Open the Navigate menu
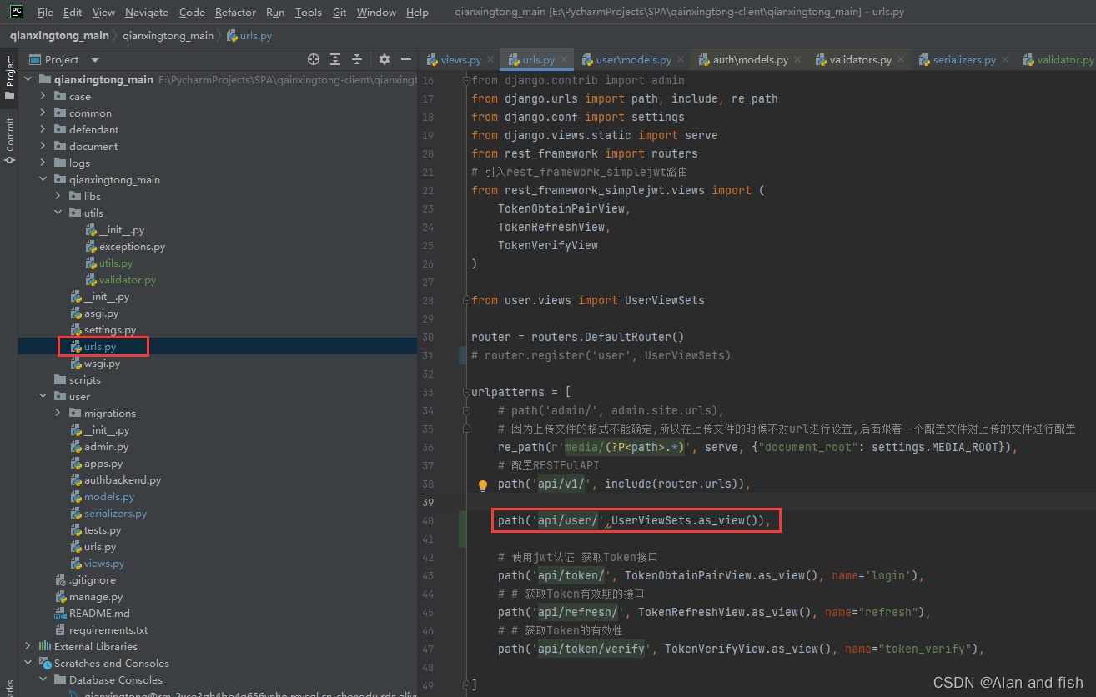Image resolution: width=1096 pixels, height=697 pixels. tap(147, 13)
